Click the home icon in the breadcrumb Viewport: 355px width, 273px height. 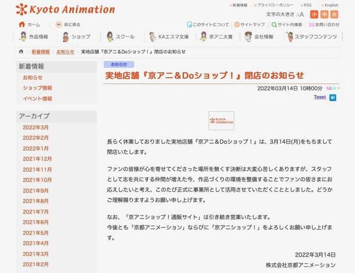21,52
